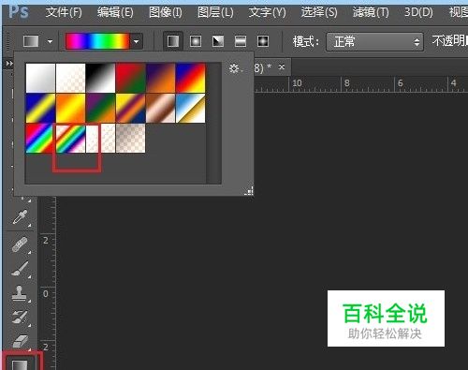This screenshot has height=370, width=468.
Task: Open the 3D(D) menu
Action: [418, 12]
